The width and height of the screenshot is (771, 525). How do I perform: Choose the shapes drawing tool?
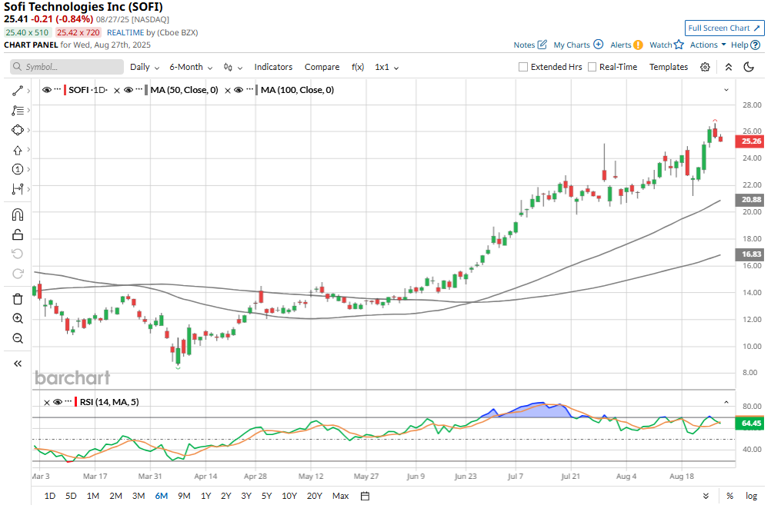pyautogui.click(x=18, y=130)
